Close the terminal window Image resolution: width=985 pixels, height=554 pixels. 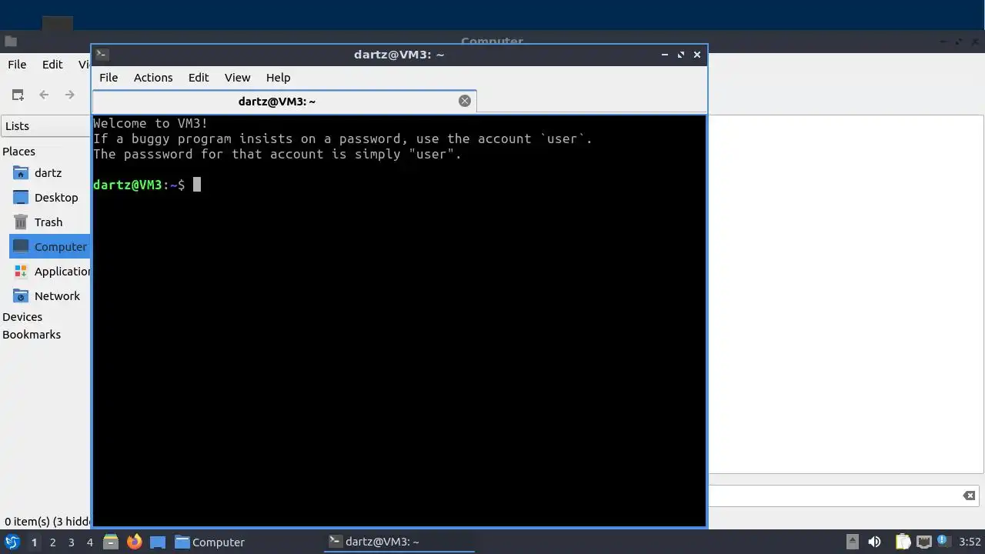point(697,55)
